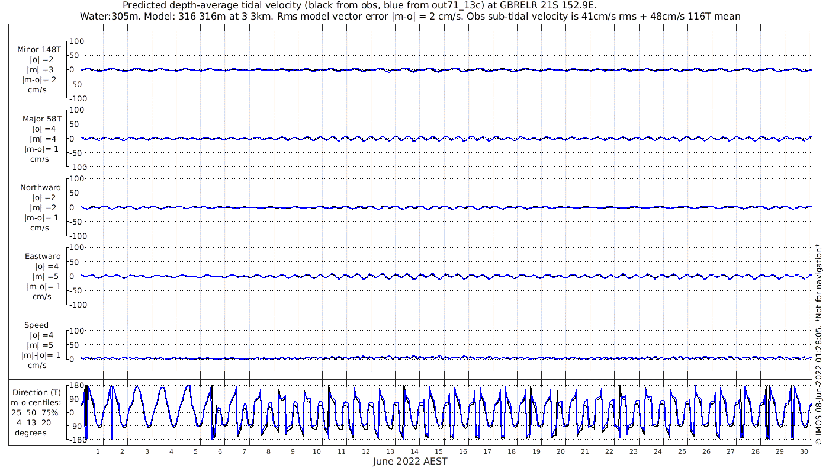The width and height of the screenshot is (829, 474).
Task: Click day 5 on the time axis
Action: pos(195,451)
